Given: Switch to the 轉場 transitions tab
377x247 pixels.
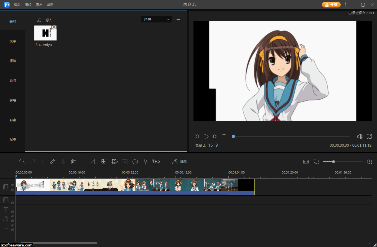Looking at the screenshot, I should [x=13, y=100].
